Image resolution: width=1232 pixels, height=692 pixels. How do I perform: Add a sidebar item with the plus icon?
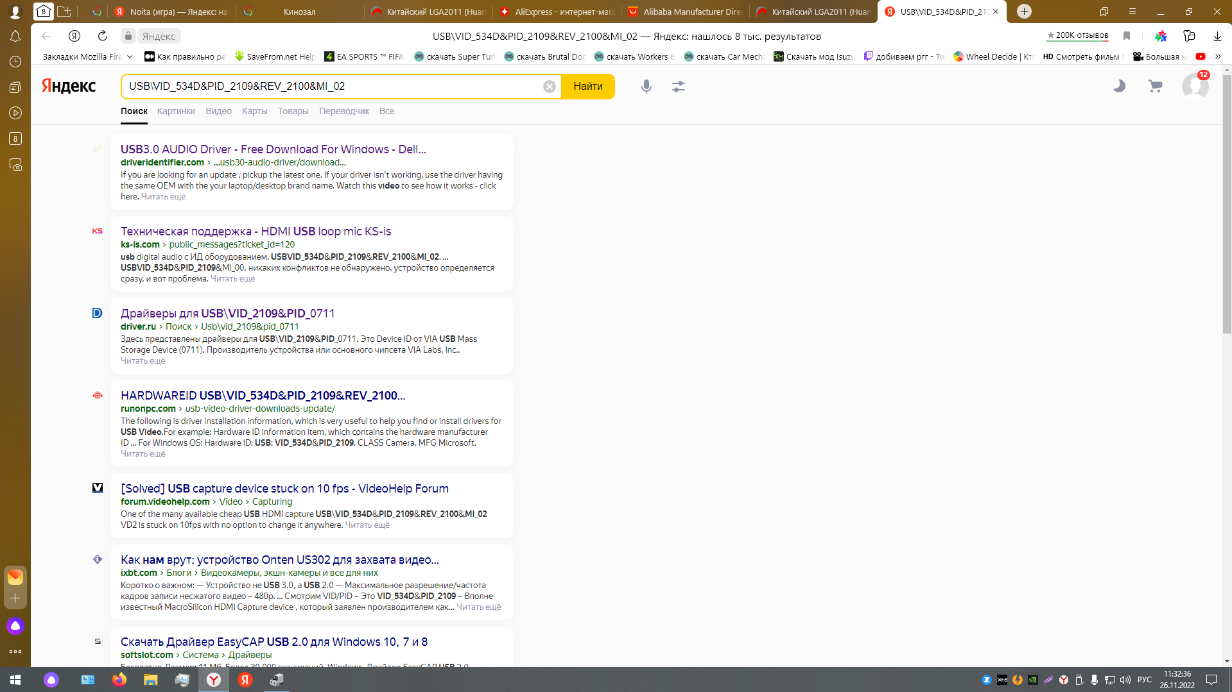tap(15, 598)
